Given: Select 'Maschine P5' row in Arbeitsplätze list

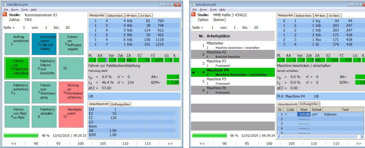Looking at the screenshot, I should click(x=233, y=81).
